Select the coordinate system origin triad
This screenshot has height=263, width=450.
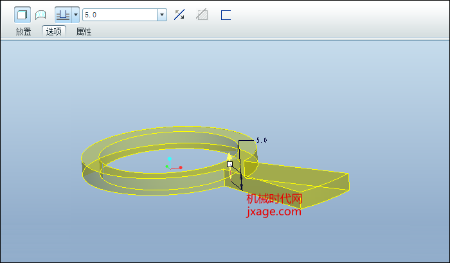click(x=174, y=164)
